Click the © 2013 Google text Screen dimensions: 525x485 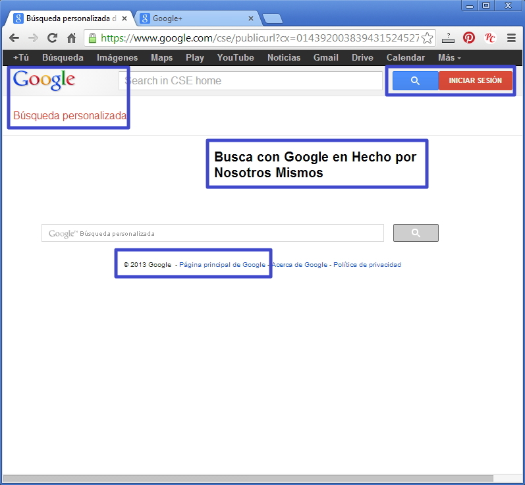(x=148, y=265)
